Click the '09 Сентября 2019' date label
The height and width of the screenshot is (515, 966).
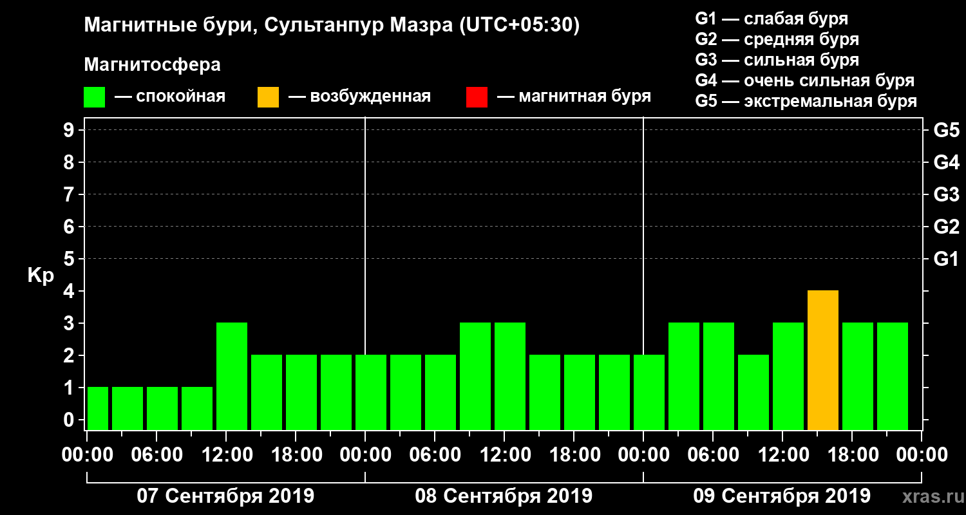(782, 496)
